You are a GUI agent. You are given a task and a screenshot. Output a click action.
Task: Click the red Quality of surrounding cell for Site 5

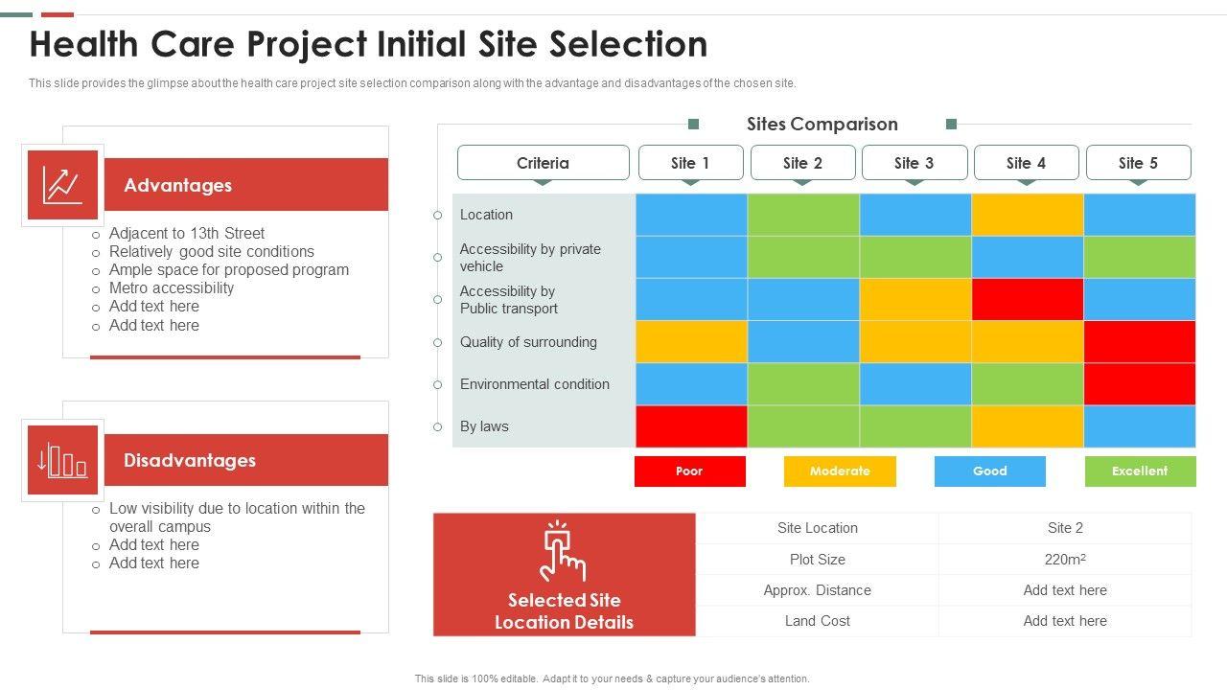click(x=1140, y=341)
